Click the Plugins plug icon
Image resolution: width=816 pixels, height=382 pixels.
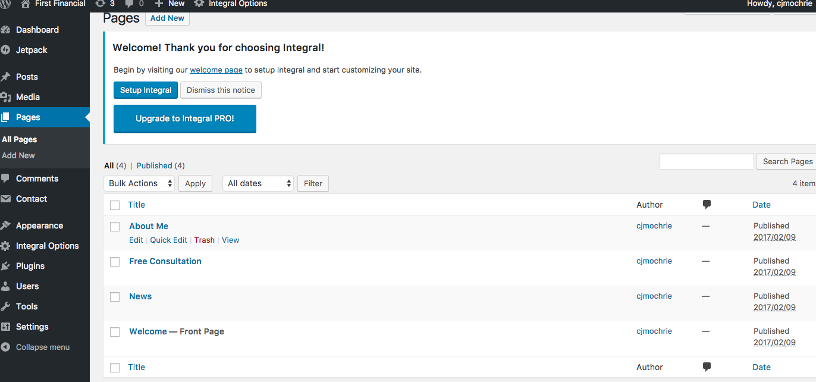tap(5, 266)
